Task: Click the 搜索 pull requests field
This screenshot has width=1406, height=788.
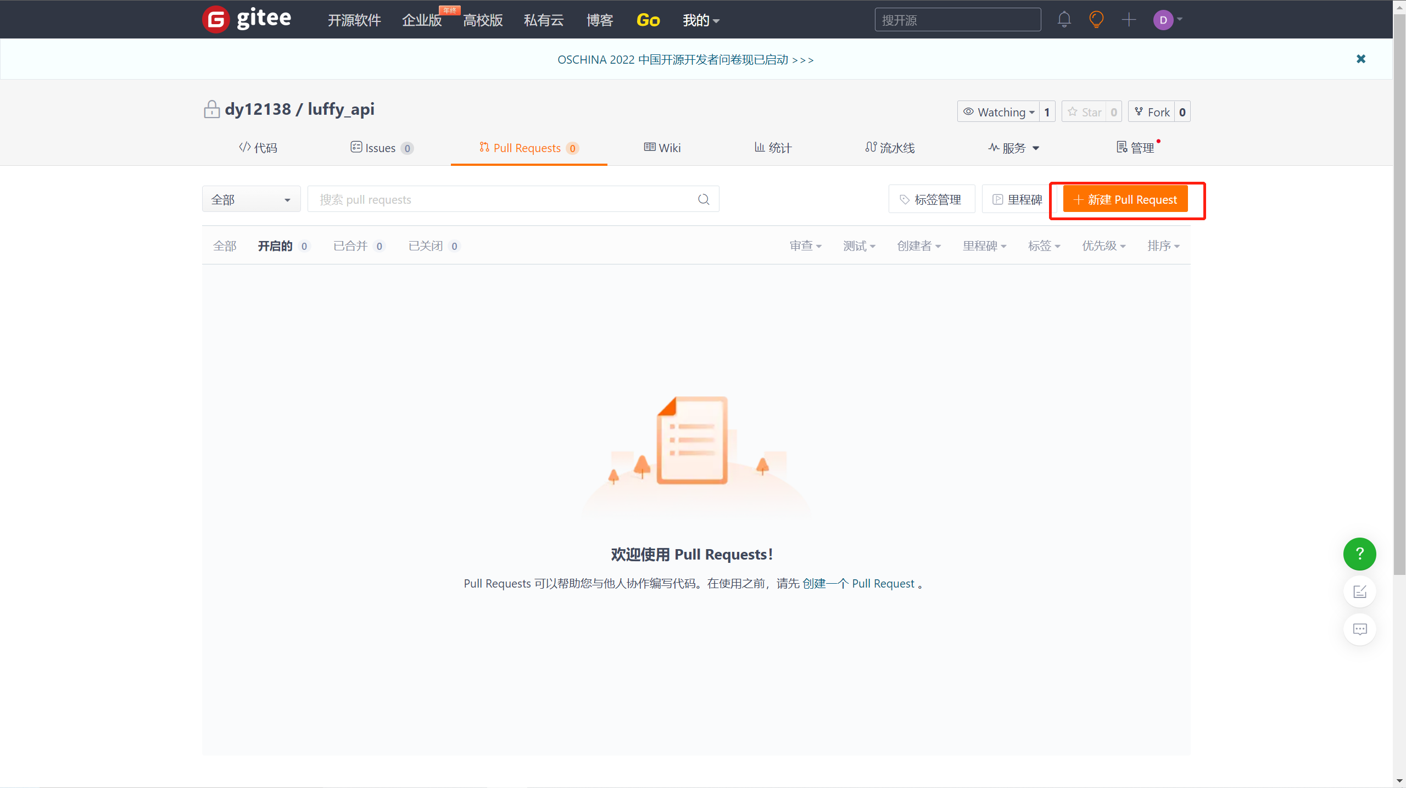Action: [x=500, y=199]
